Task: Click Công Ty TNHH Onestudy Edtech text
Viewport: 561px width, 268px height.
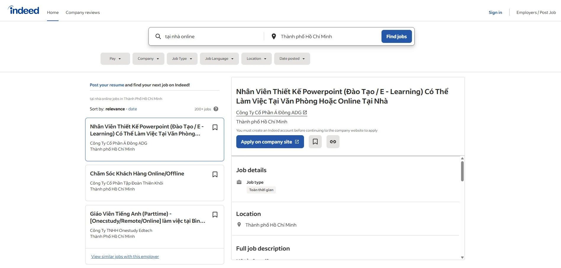Action: (121, 230)
